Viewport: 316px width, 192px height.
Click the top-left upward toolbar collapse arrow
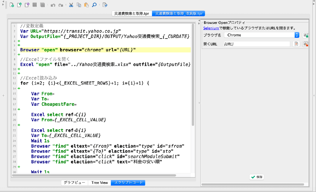3,1
